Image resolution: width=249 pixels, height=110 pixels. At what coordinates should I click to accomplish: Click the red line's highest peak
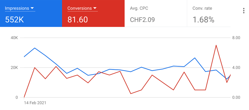[216, 45]
